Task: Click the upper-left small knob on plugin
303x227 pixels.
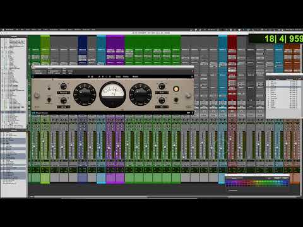Action: tap(63, 86)
